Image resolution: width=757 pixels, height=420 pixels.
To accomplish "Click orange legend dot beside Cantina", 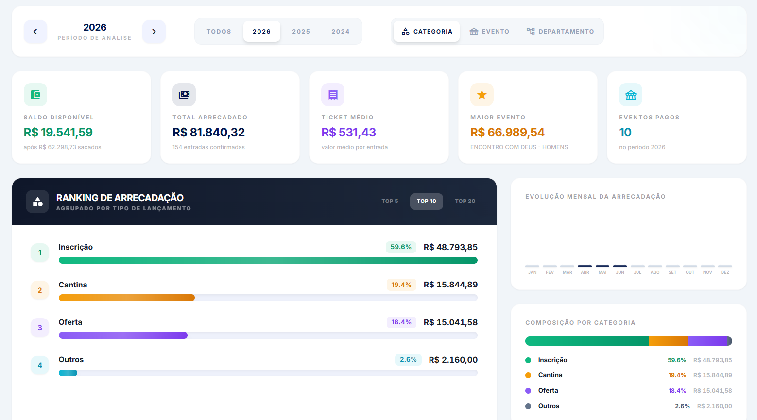I will (x=528, y=375).
